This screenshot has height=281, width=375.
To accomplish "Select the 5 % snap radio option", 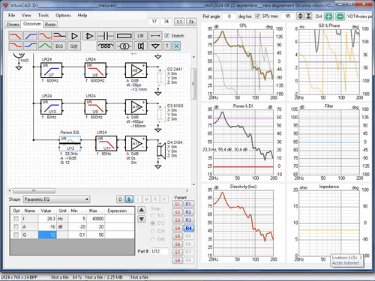I will (153, 215).
